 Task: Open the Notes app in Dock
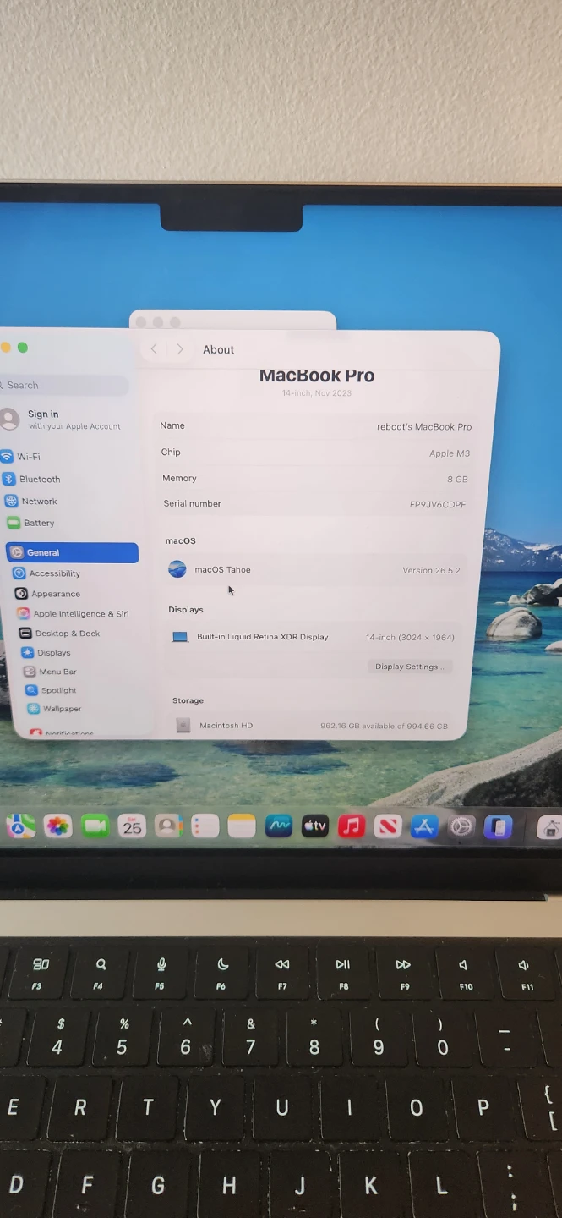pyautogui.click(x=242, y=826)
